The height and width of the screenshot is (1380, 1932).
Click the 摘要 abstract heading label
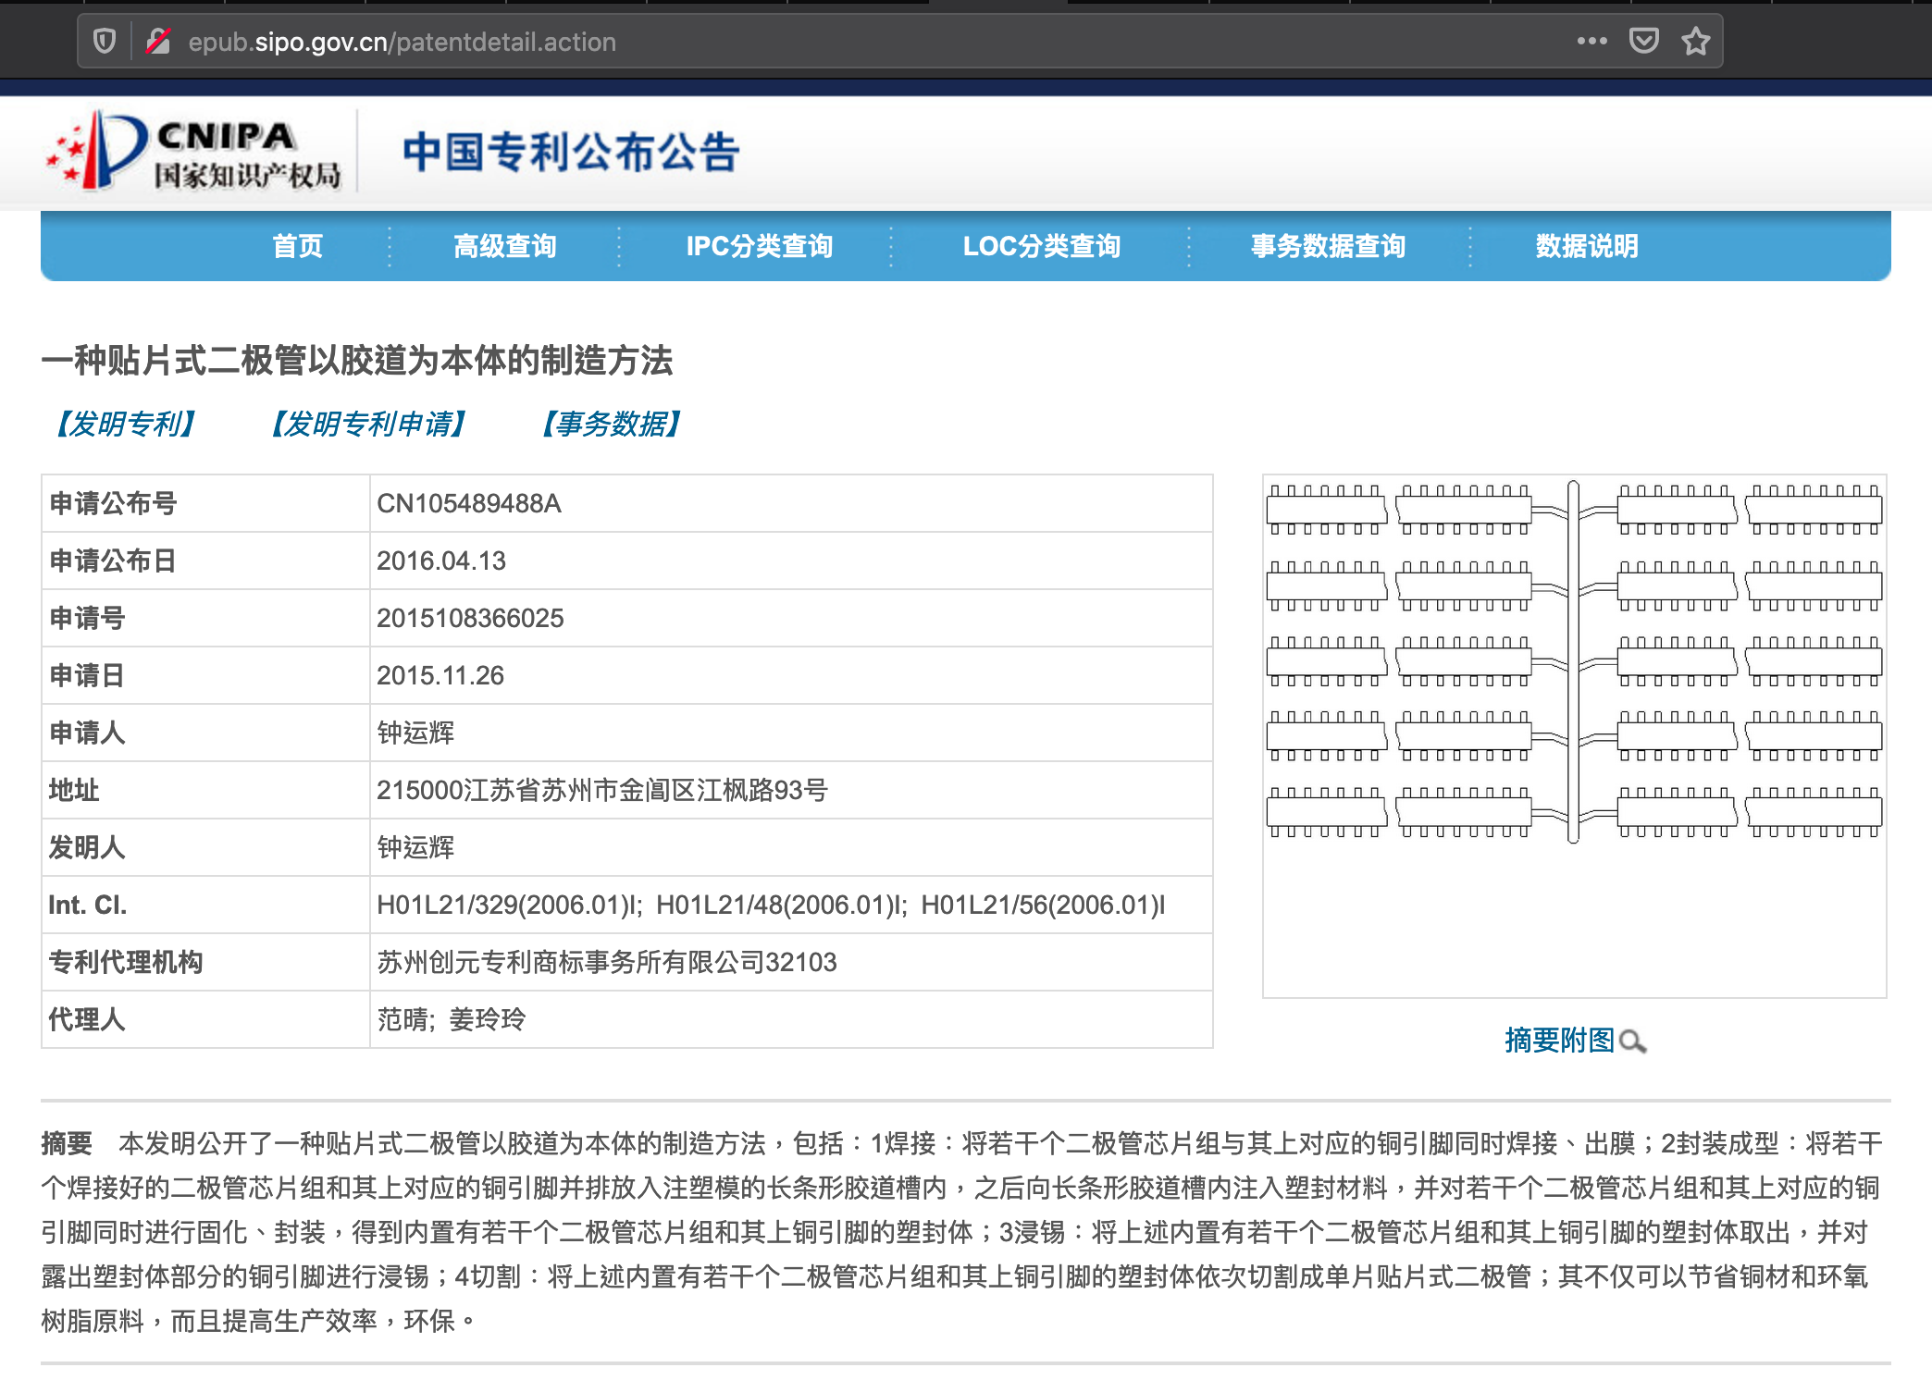[x=67, y=1143]
